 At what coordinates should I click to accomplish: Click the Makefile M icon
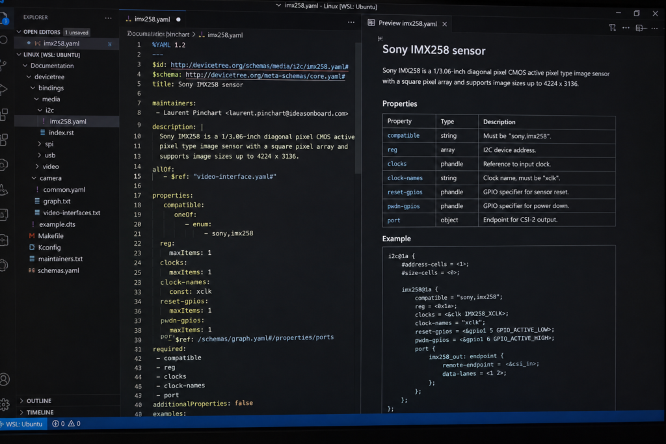coord(31,235)
